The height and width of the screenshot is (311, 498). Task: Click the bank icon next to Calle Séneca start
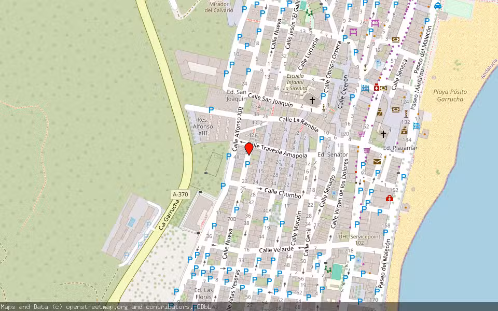[384, 88]
